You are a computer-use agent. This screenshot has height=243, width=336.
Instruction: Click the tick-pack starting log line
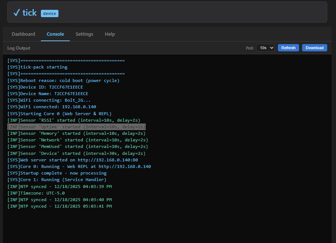[x=38, y=67]
